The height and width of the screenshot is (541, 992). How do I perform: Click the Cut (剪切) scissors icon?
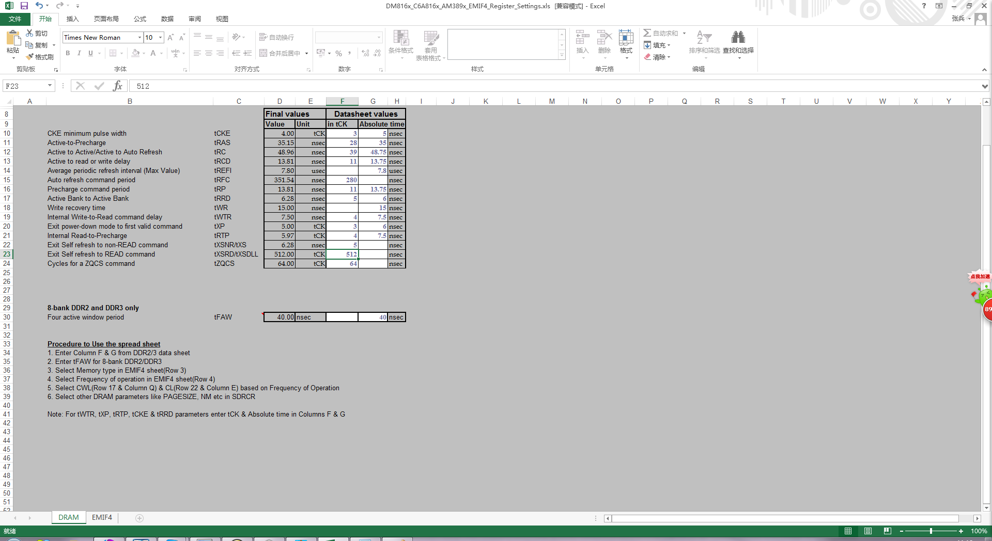[29, 33]
